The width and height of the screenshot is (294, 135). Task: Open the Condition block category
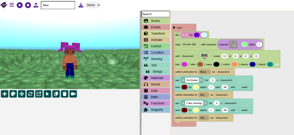(x=156, y=52)
